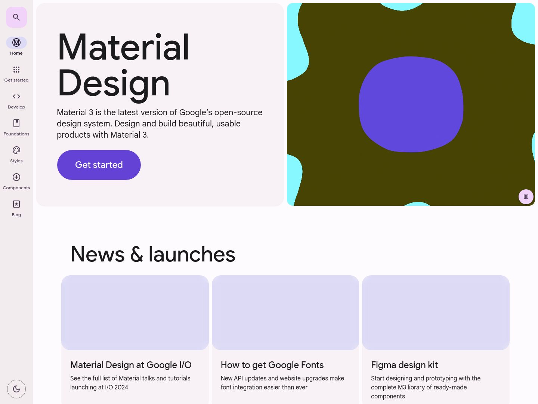Click thumbnail above Material Design at Google I/O

click(x=135, y=313)
